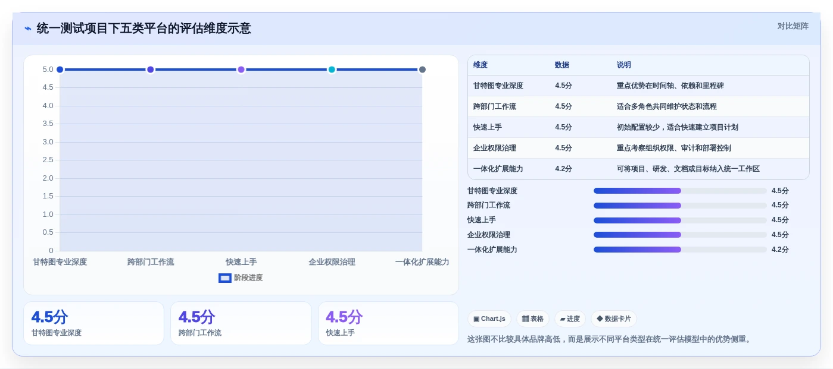Image resolution: width=833 pixels, height=369 pixels.
Task: Click the 企业权限治理 chart axis label
Action: 332,262
